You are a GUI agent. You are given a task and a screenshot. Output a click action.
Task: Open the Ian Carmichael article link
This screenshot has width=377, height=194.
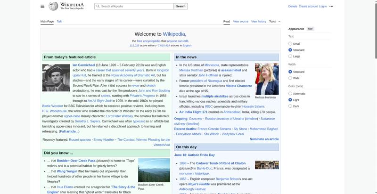tap(84, 65)
